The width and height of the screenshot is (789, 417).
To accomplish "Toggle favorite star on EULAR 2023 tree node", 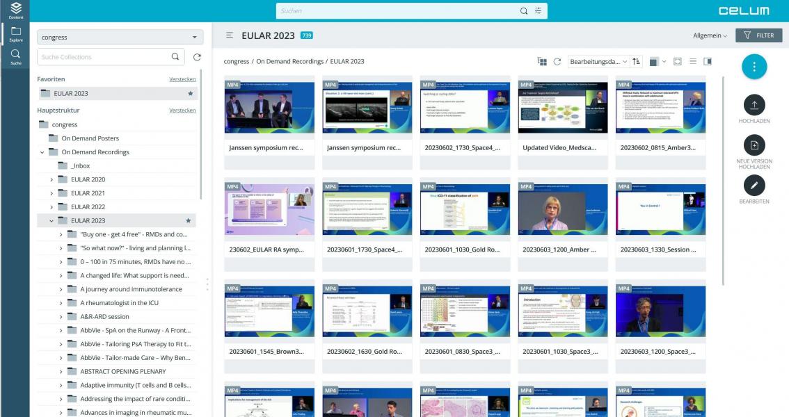I will point(188,220).
